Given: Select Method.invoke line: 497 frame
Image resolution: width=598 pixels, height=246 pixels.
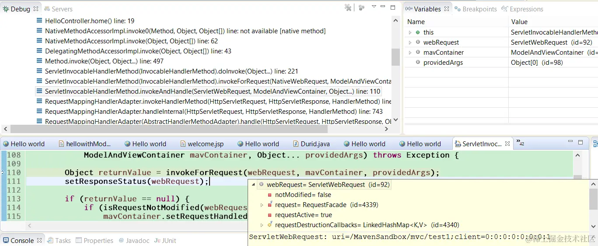Looking at the screenshot, I should pos(104,61).
